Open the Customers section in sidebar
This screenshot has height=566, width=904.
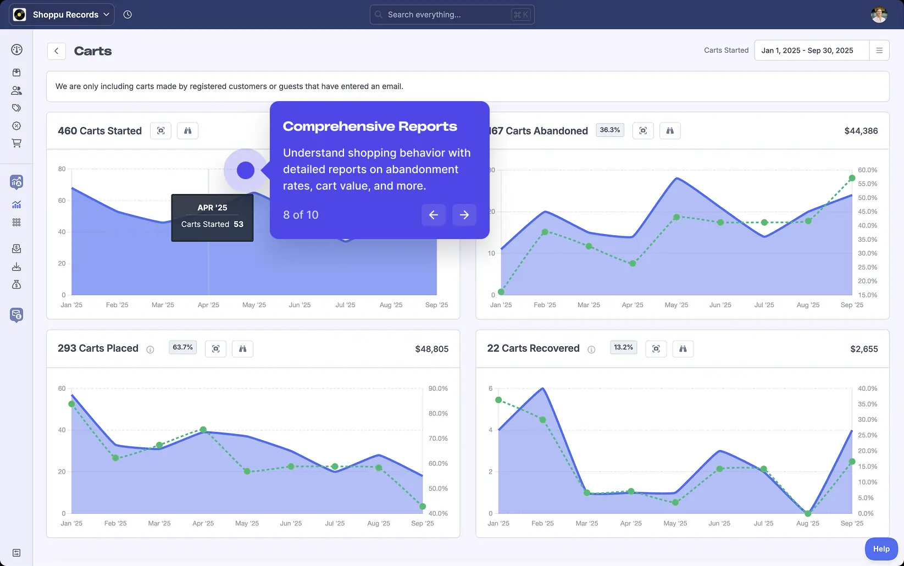(x=16, y=90)
